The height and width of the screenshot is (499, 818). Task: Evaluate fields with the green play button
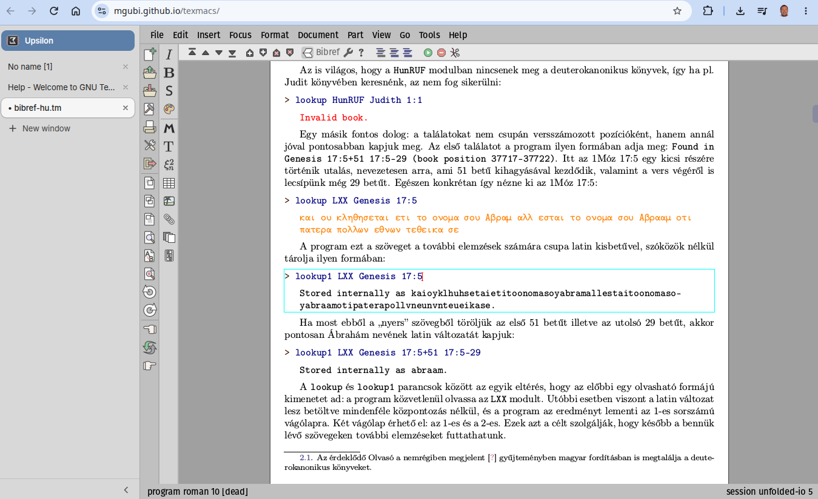pos(428,53)
